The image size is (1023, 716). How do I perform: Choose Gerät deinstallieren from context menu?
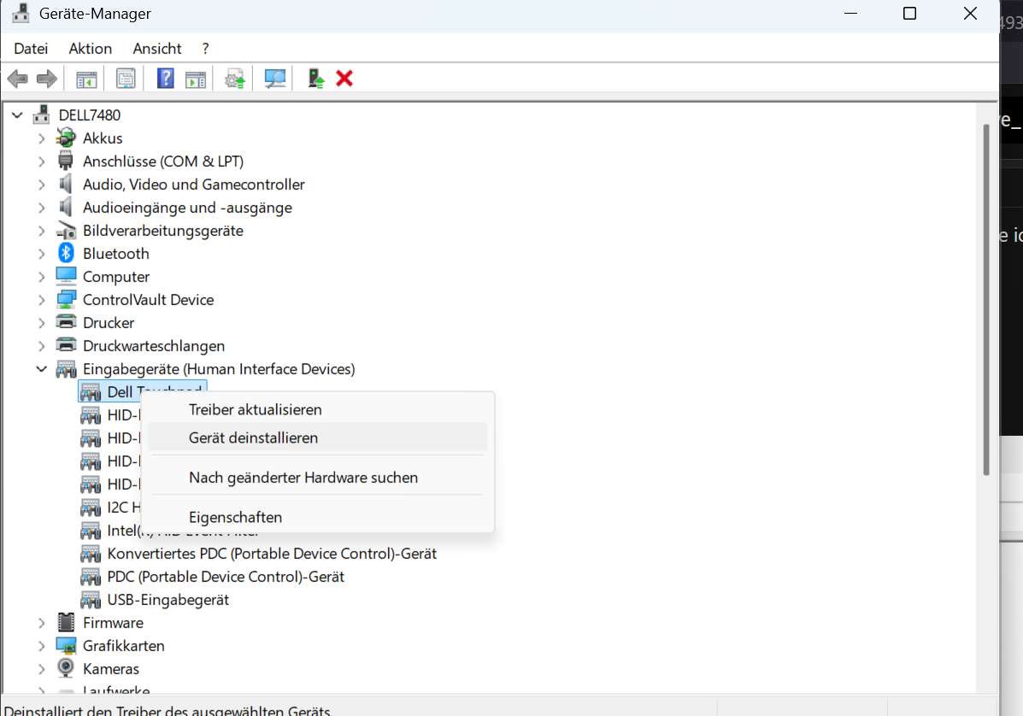point(318,437)
